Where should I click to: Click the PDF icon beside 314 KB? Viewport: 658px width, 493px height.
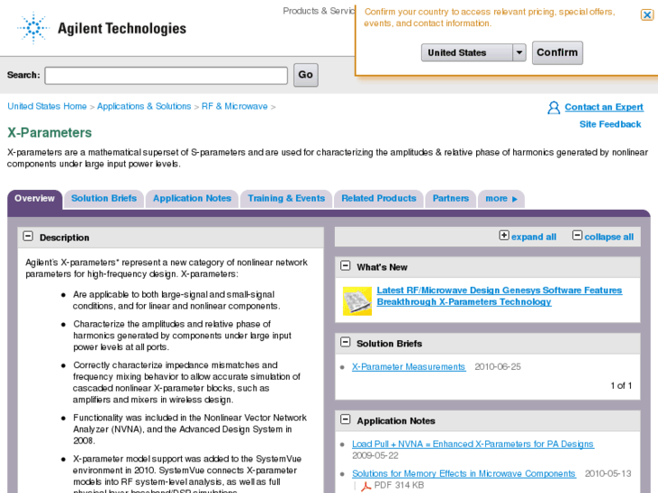coord(366,486)
